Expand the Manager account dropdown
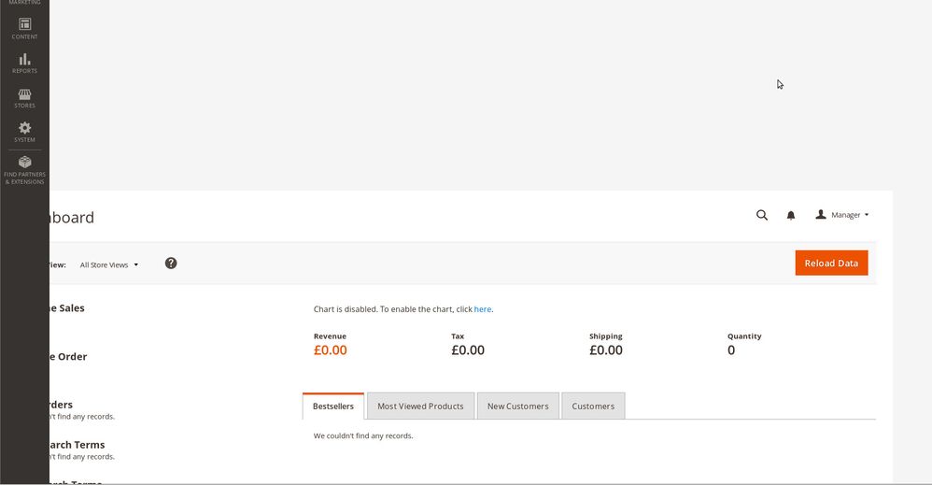The width and height of the screenshot is (932, 485). click(842, 215)
